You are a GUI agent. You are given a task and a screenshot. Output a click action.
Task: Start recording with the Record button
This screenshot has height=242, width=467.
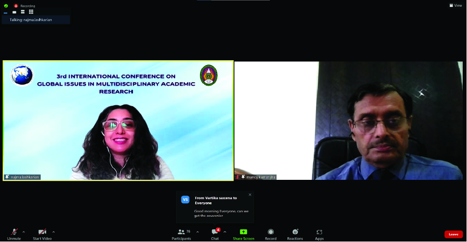pyautogui.click(x=271, y=233)
